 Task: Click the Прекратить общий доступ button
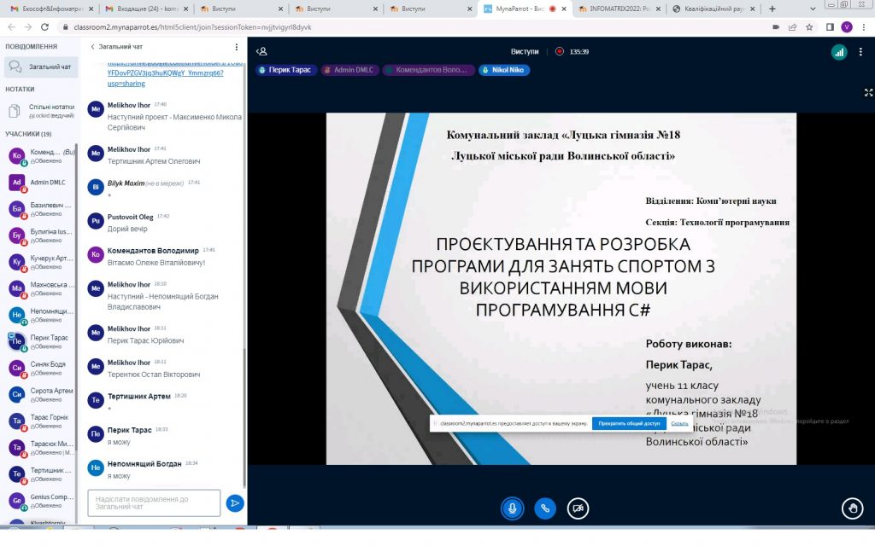[x=628, y=423]
